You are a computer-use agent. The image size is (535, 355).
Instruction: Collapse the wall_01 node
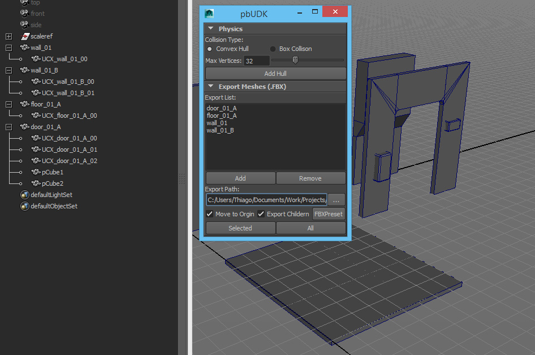pyautogui.click(x=9, y=48)
